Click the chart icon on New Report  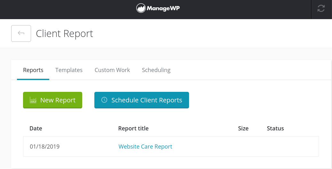coord(33,100)
